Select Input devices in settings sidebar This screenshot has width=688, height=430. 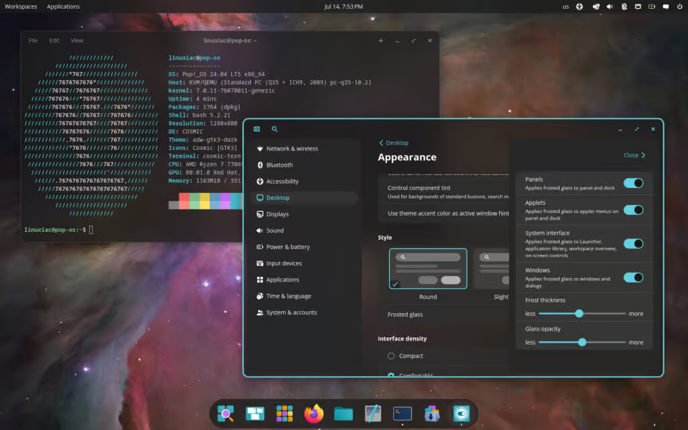(305, 263)
